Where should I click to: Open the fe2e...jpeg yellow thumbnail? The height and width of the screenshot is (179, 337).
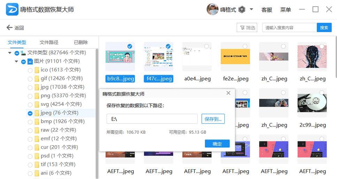(235, 56)
